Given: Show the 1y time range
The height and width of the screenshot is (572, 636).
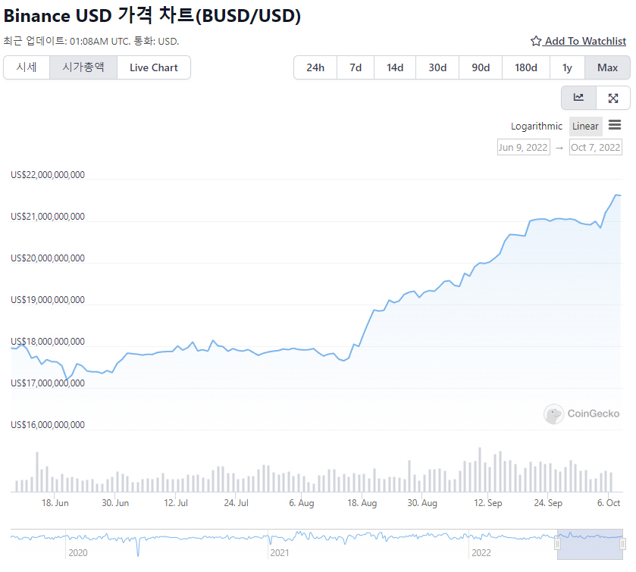Looking at the screenshot, I should pyautogui.click(x=567, y=67).
